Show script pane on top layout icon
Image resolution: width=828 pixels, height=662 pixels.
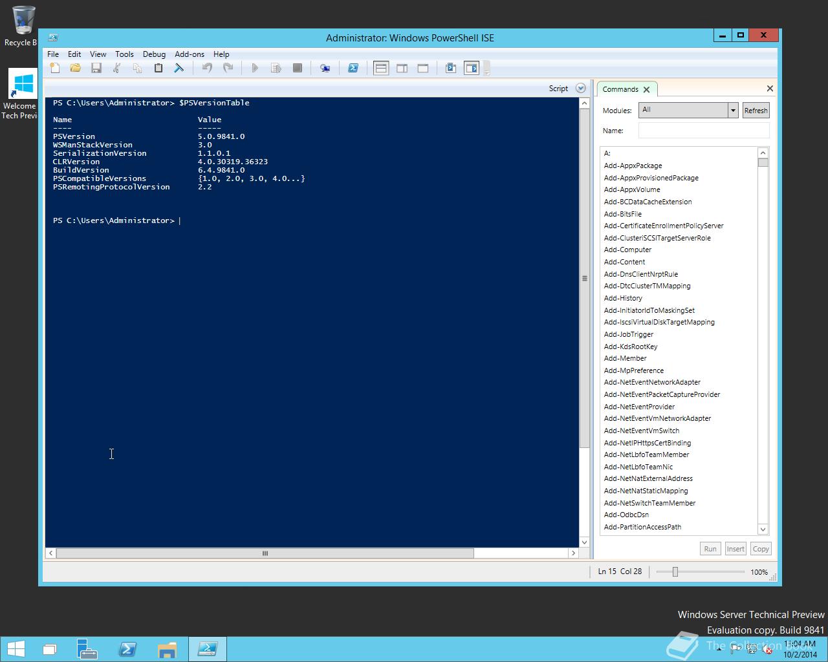click(x=381, y=68)
